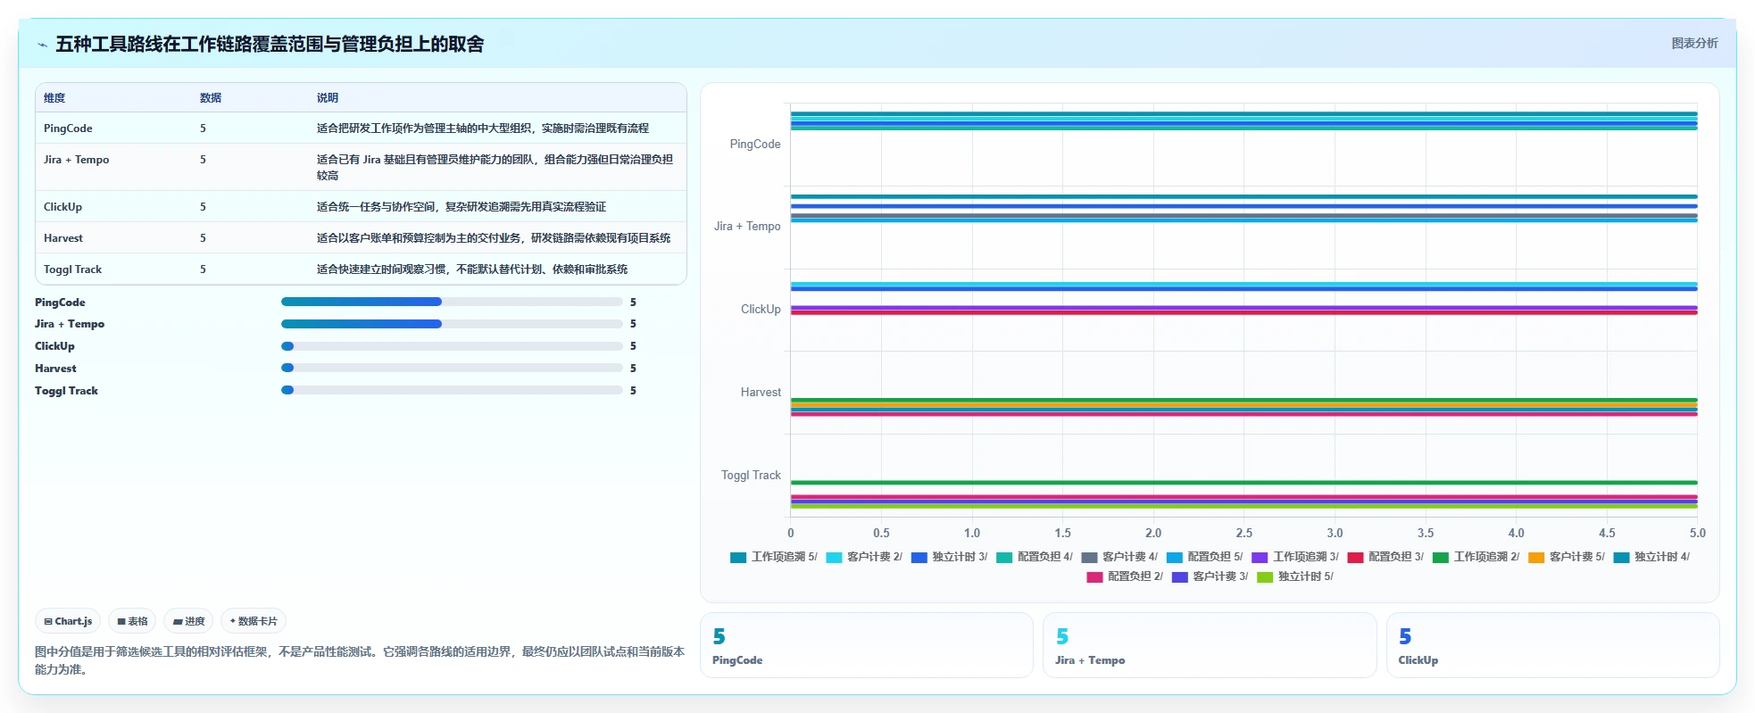
Task: Select the 进度 tag chip
Action: (188, 621)
